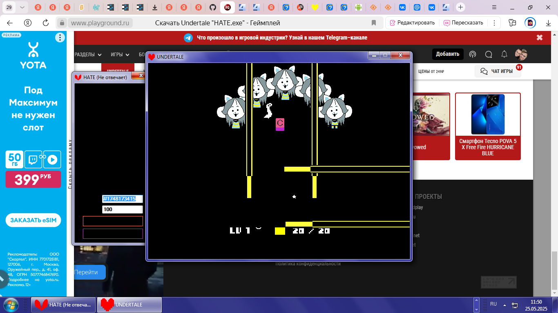Click the user avatar in site header
Image resolution: width=558 pixels, height=313 pixels.
521,54
